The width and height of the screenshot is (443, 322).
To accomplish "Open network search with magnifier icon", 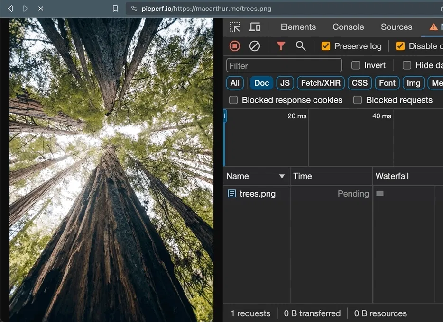I will tap(301, 46).
